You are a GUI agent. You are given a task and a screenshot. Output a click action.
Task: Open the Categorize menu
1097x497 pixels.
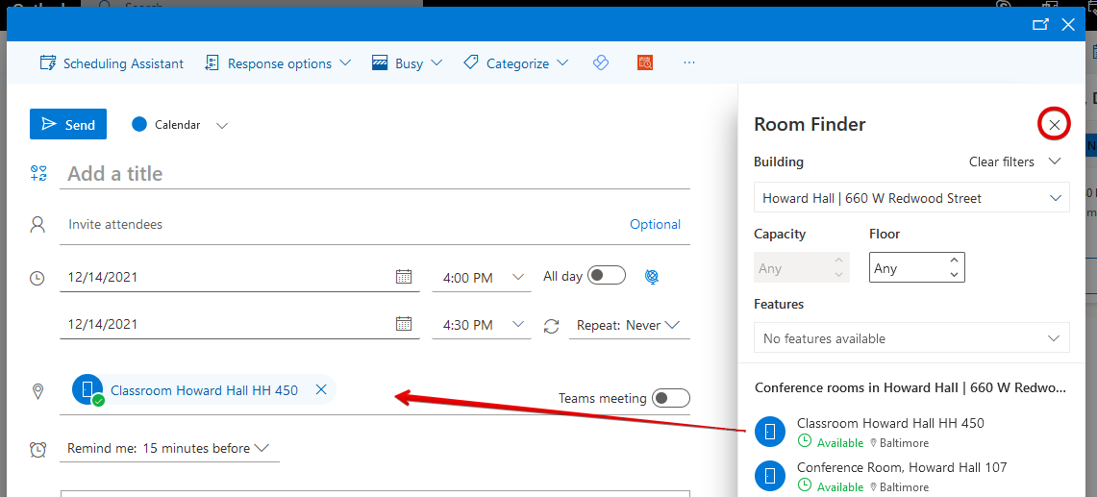coord(516,63)
